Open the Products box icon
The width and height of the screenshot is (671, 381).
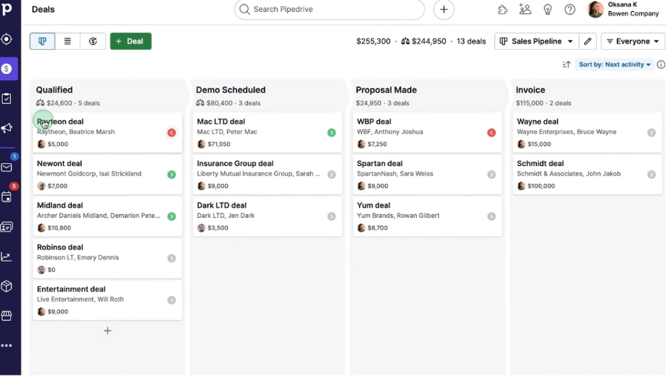point(7,286)
